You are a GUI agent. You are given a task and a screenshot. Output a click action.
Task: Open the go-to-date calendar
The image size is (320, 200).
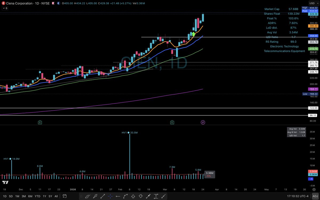(64, 196)
